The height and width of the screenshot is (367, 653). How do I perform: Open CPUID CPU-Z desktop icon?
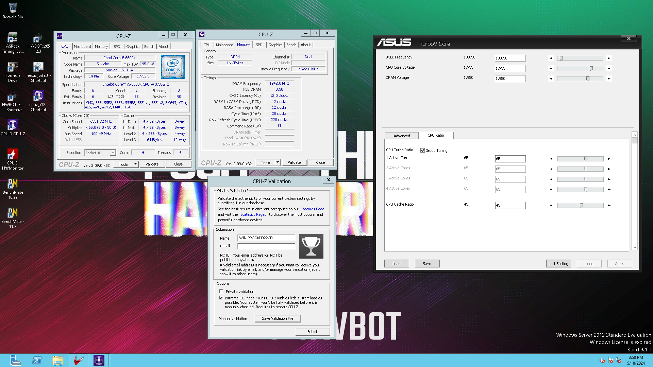(x=13, y=128)
